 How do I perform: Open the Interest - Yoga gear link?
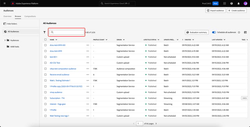(x=58, y=104)
